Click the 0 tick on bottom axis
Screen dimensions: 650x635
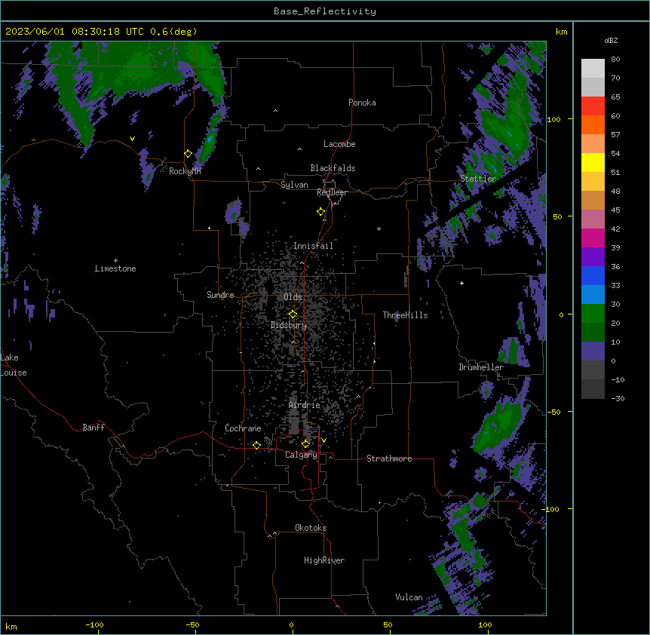point(291,624)
